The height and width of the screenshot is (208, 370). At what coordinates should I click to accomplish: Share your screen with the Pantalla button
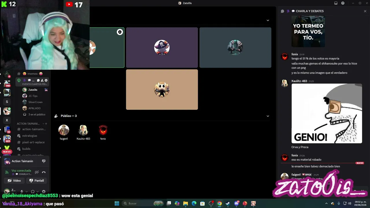point(37,181)
